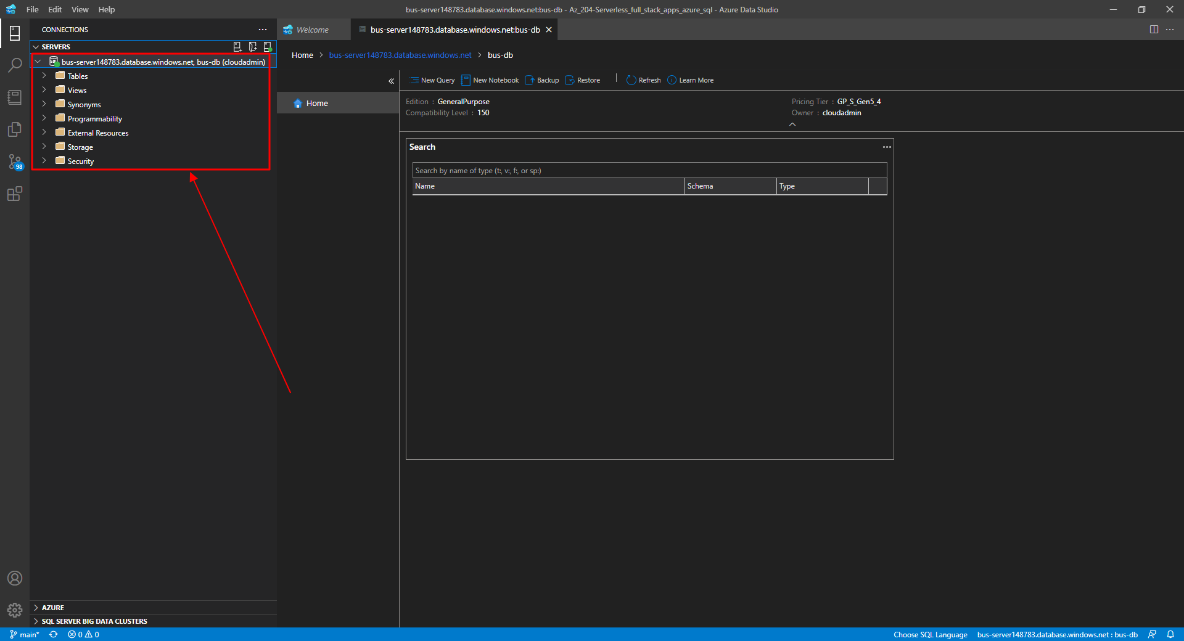Open editor more actions ellipsis at top right
This screenshot has height=641, width=1184.
click(1170, 30)
